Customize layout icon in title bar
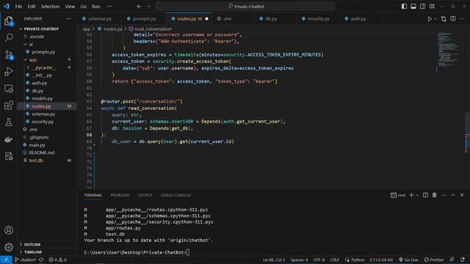The width and height of the screenshot is (470, 264). (x=432, y=7)
